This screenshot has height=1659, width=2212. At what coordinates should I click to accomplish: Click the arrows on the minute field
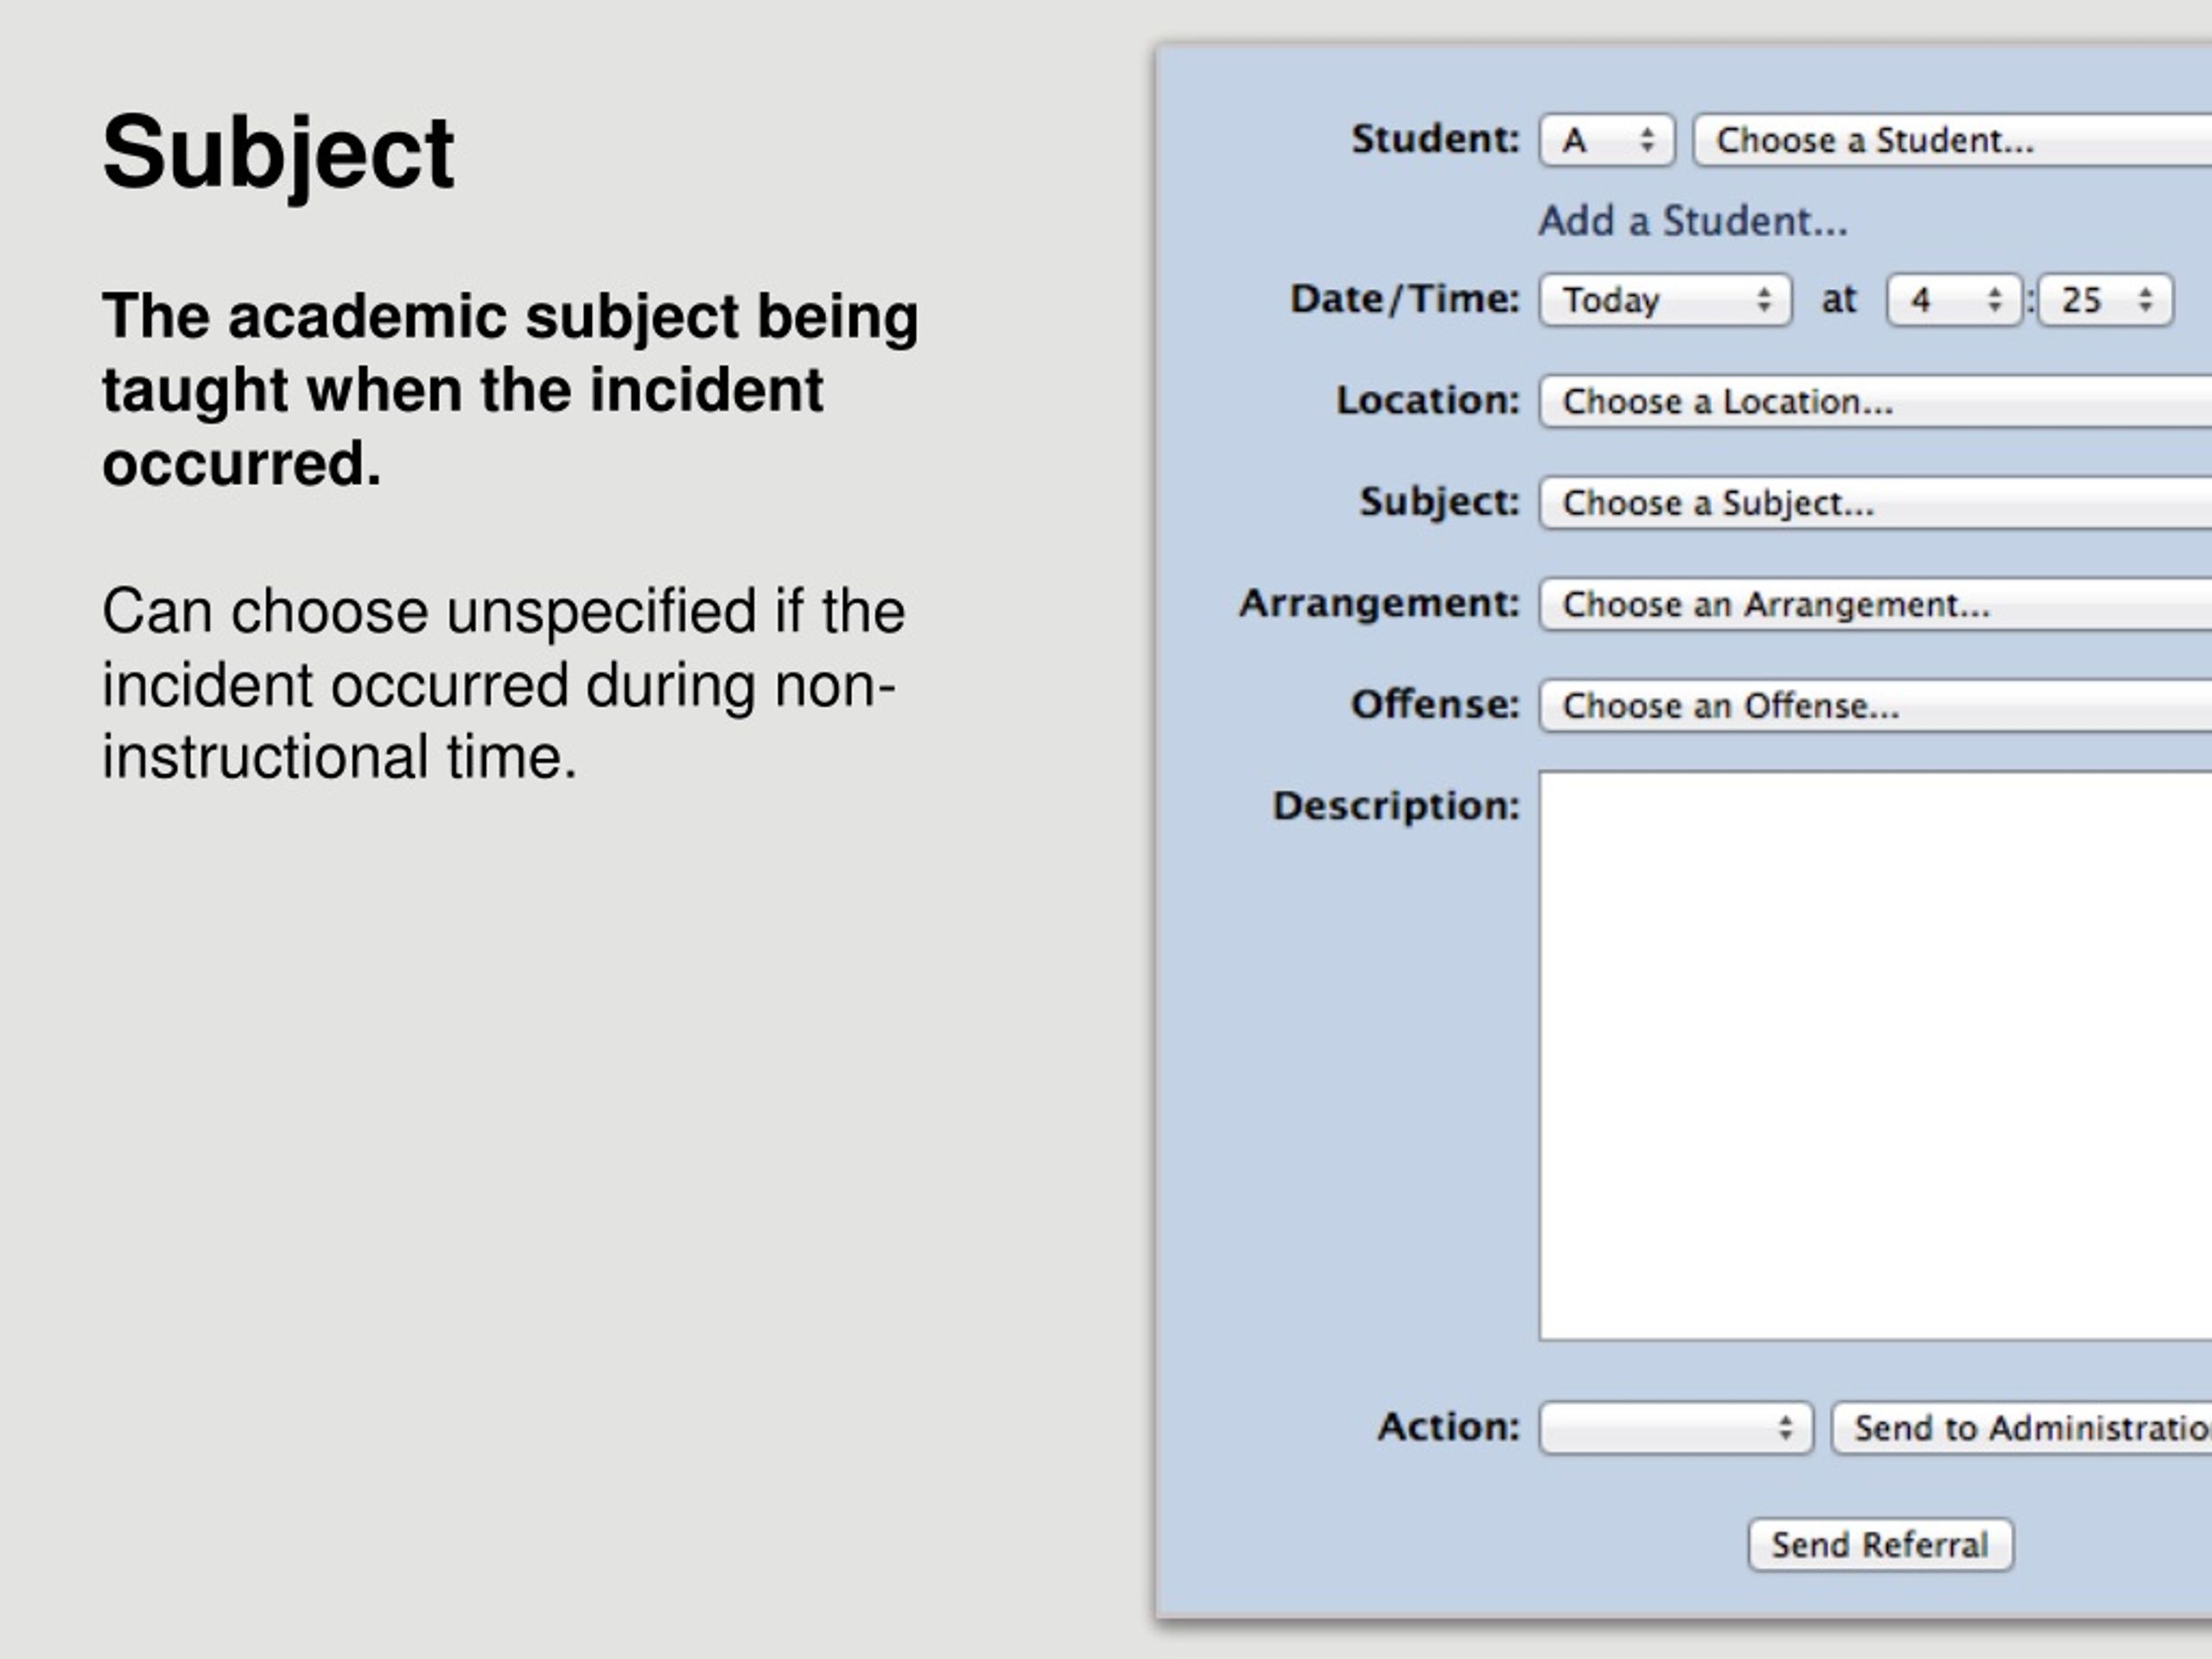pyautogui.click(x=2145, y=300)
